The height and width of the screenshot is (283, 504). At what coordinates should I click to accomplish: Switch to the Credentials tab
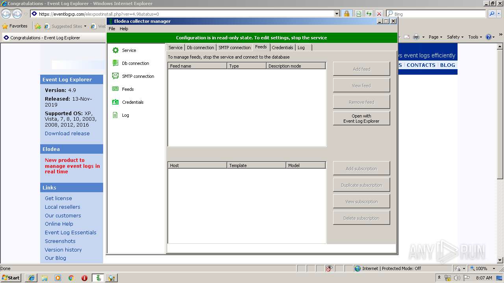(282, 48)
